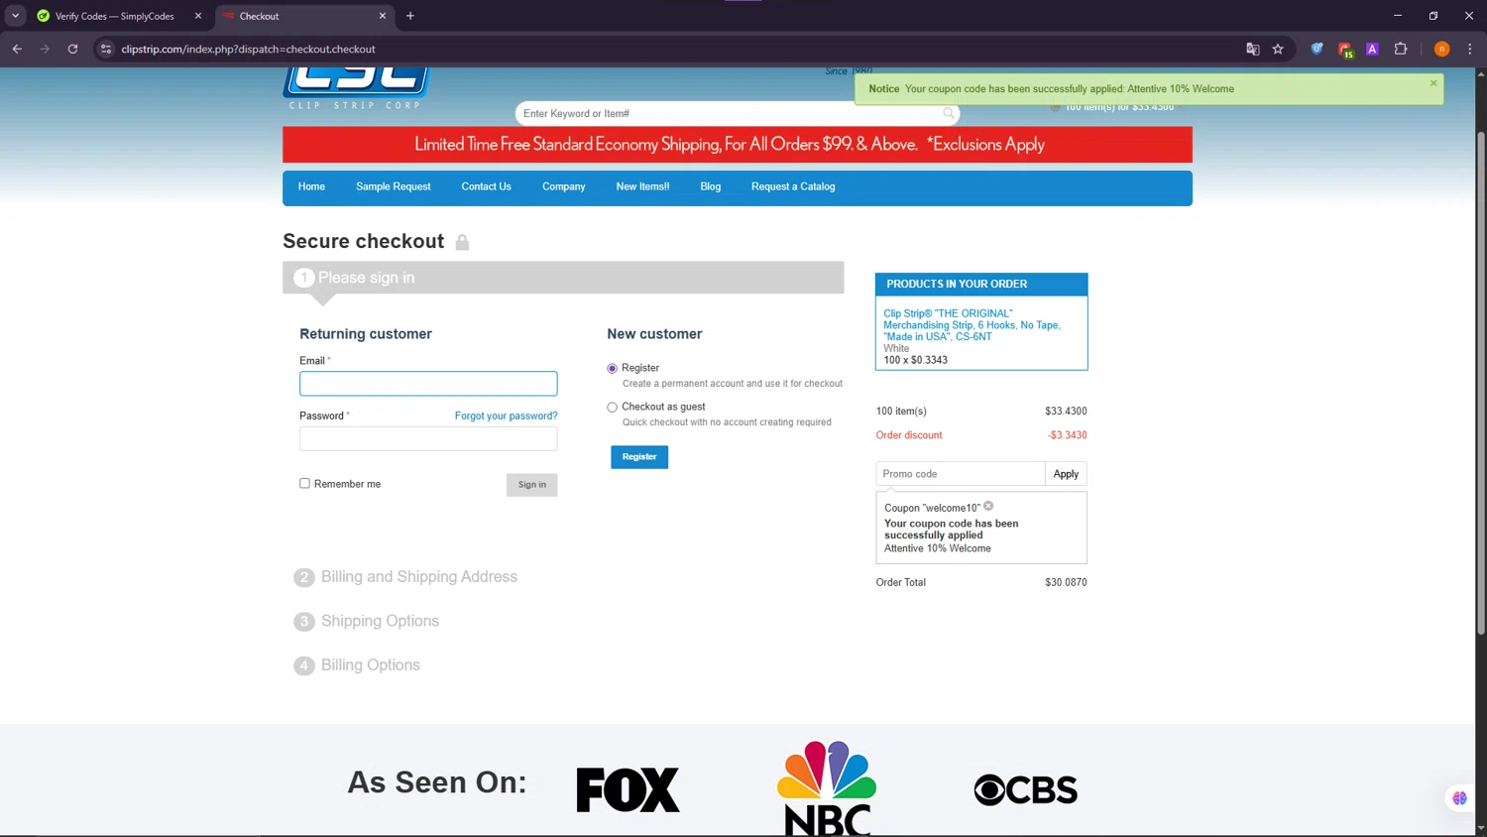Viewport: 1487px width, 837px height.
Task: Open site information icon in address bar
Action: coord(106,49)
